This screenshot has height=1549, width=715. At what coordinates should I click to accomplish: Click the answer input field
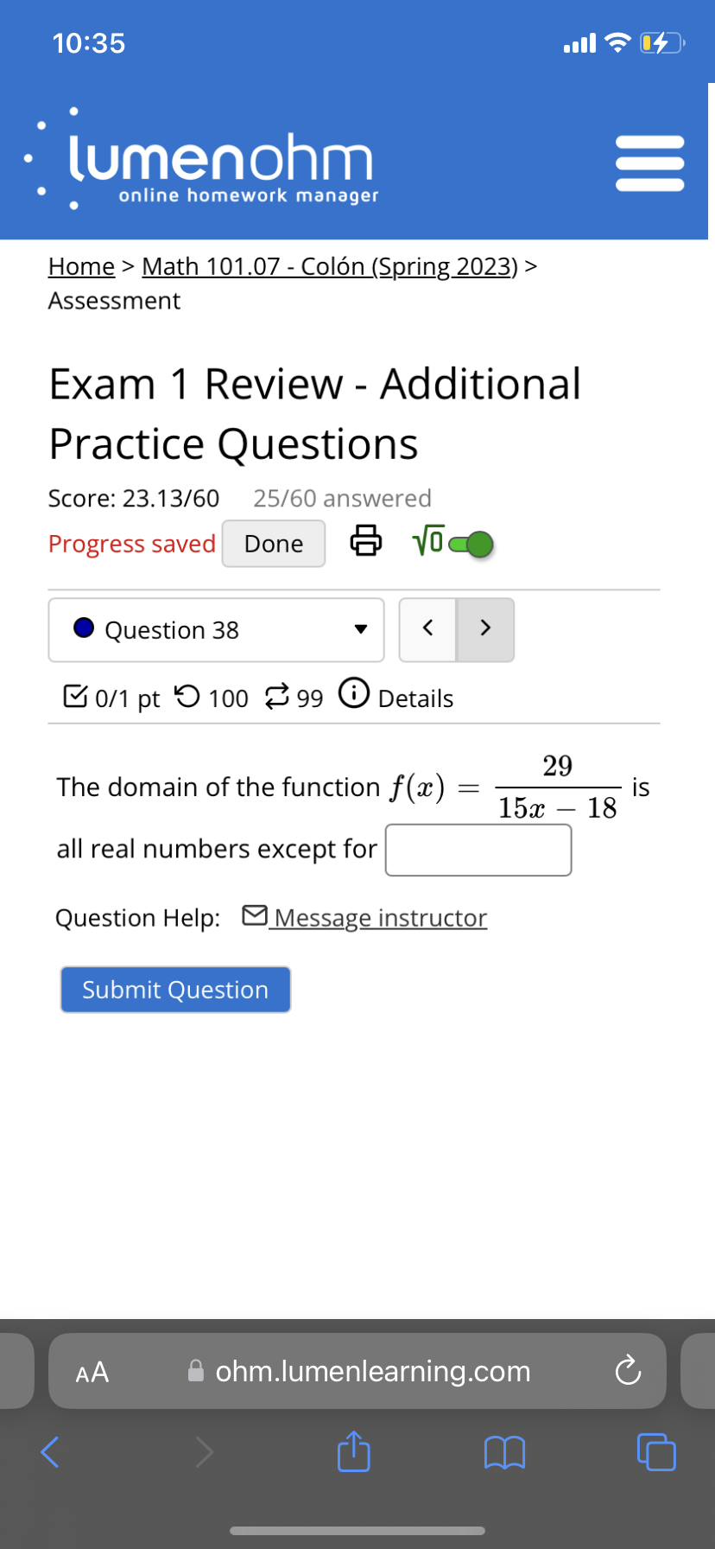coord(478,850)
